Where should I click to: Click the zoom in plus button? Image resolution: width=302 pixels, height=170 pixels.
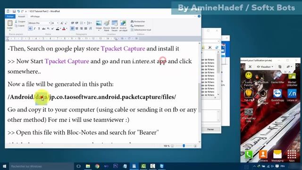coord(195,146)
